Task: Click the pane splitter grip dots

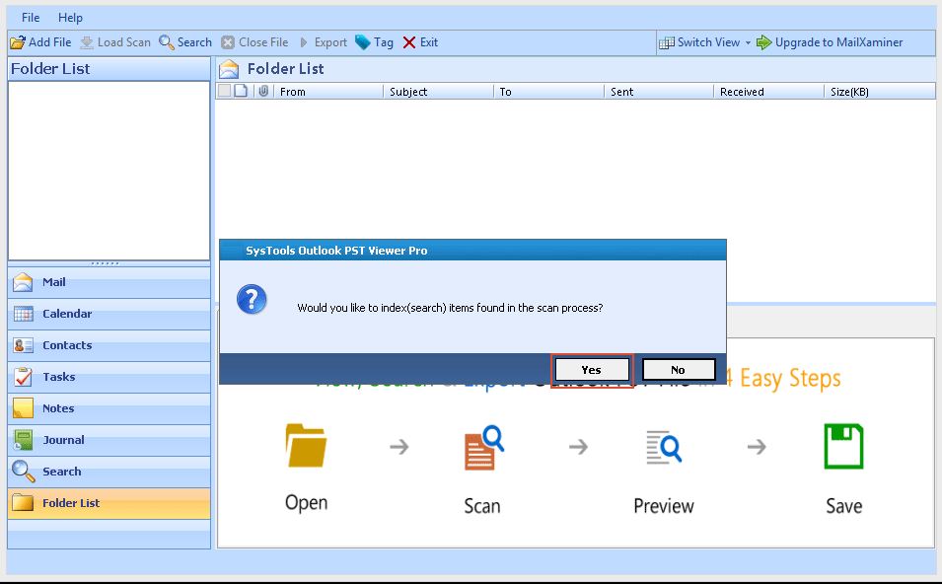Action: pyautogui.click(x=105, y=263)
